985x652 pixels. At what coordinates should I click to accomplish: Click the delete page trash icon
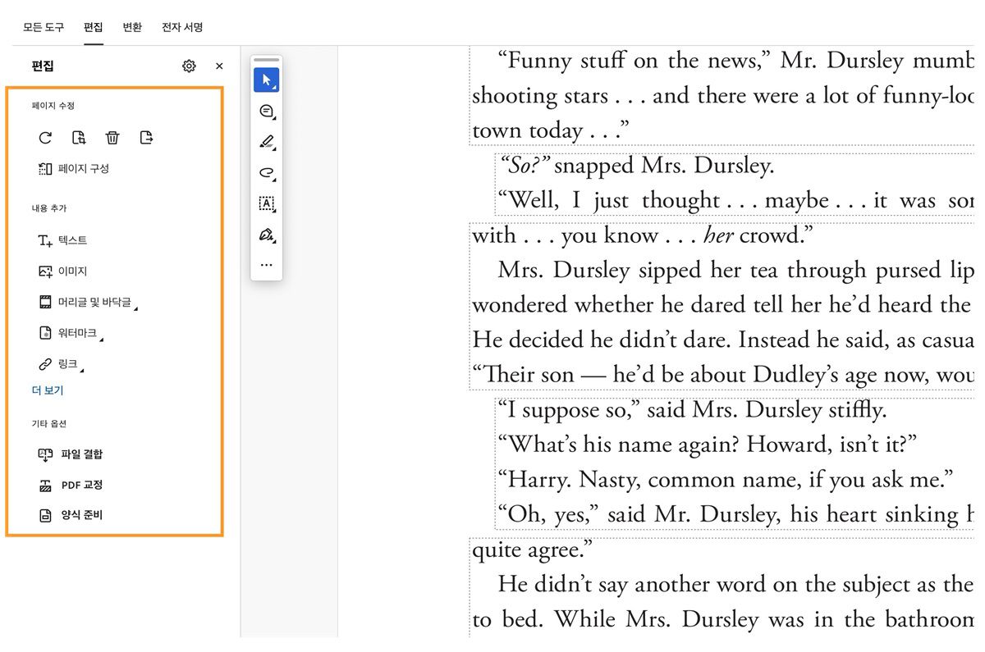[112, 138]
